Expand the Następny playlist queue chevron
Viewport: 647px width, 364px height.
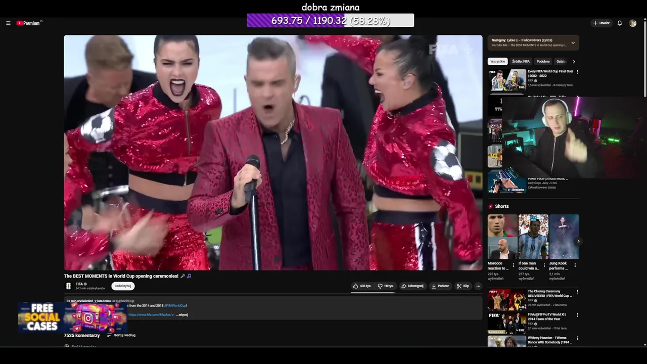pos(573,43)
